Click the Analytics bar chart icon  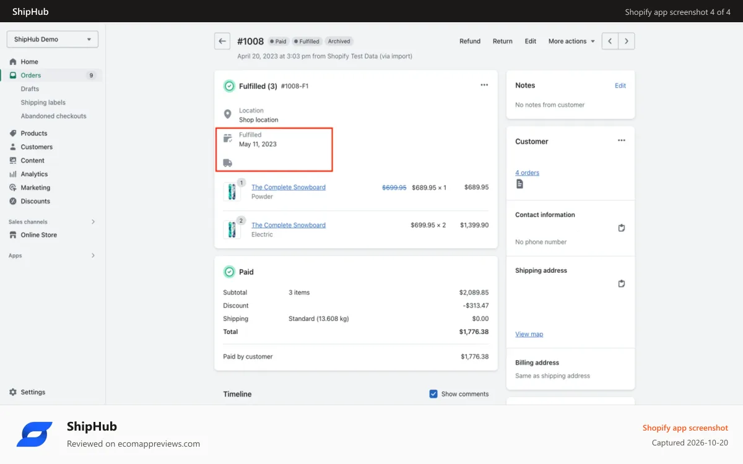(x=13, y=174)
